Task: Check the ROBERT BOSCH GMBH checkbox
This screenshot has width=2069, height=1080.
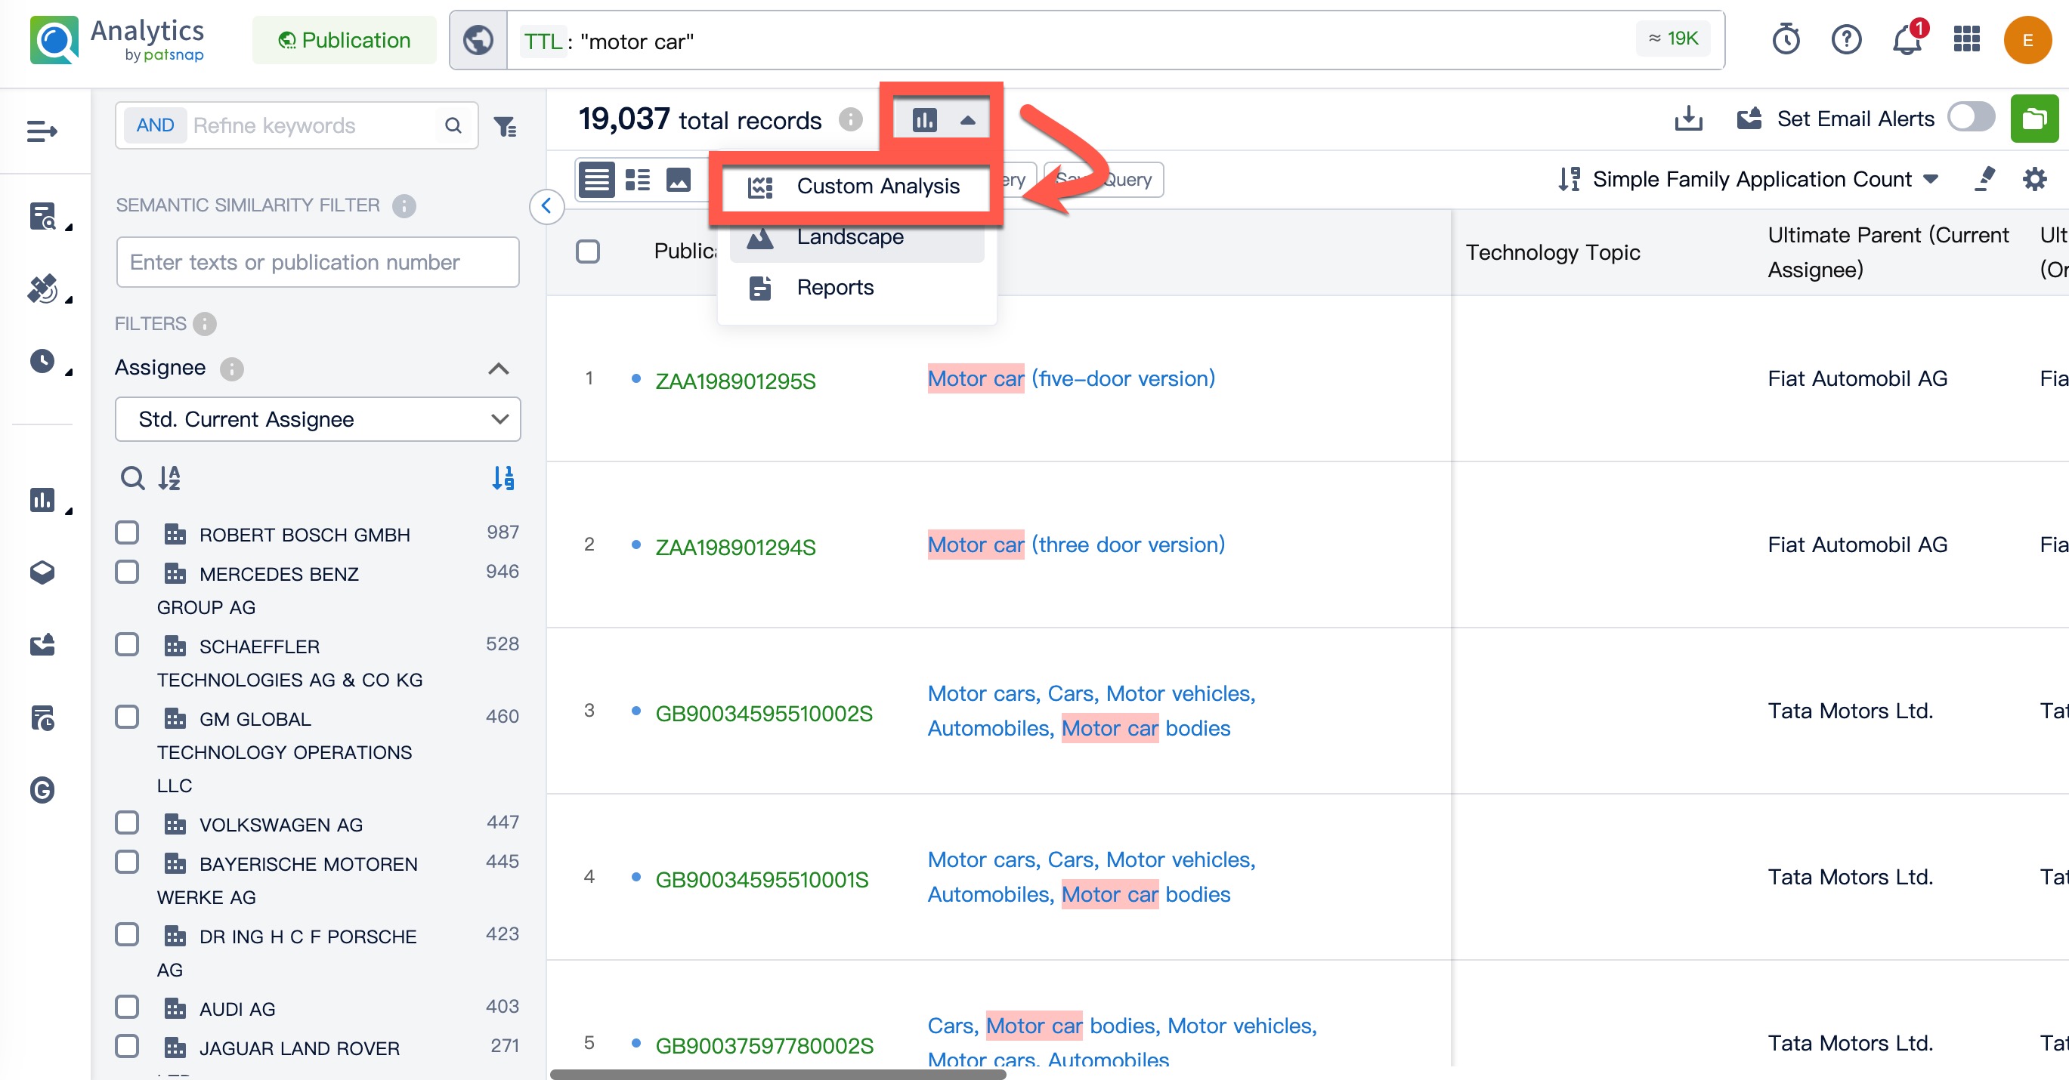Action: [127, 532]
